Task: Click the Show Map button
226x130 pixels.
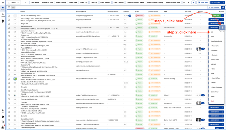Action: pyautogui.click(x=203, y=2)
